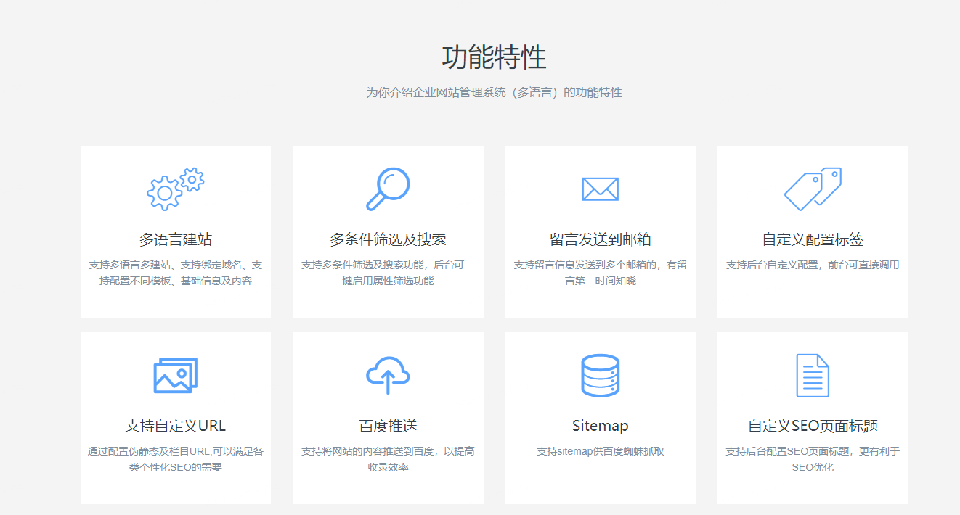Select the 自定义配置标签 card title

(x=813, y=239)
